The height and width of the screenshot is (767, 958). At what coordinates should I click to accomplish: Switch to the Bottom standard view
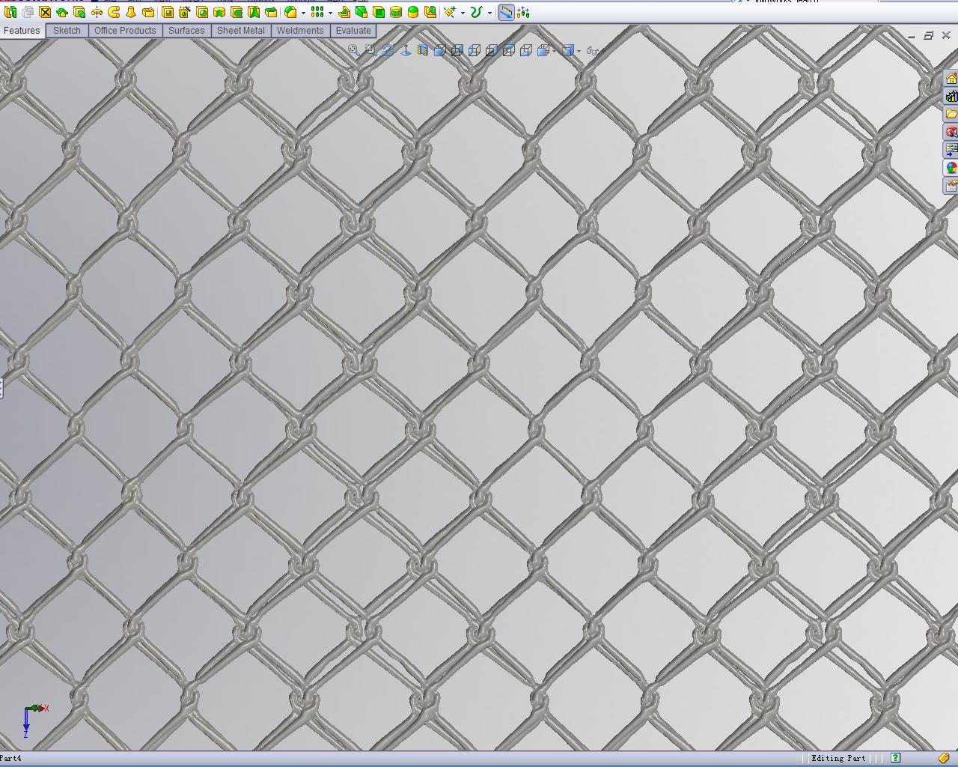pos(526,50)
